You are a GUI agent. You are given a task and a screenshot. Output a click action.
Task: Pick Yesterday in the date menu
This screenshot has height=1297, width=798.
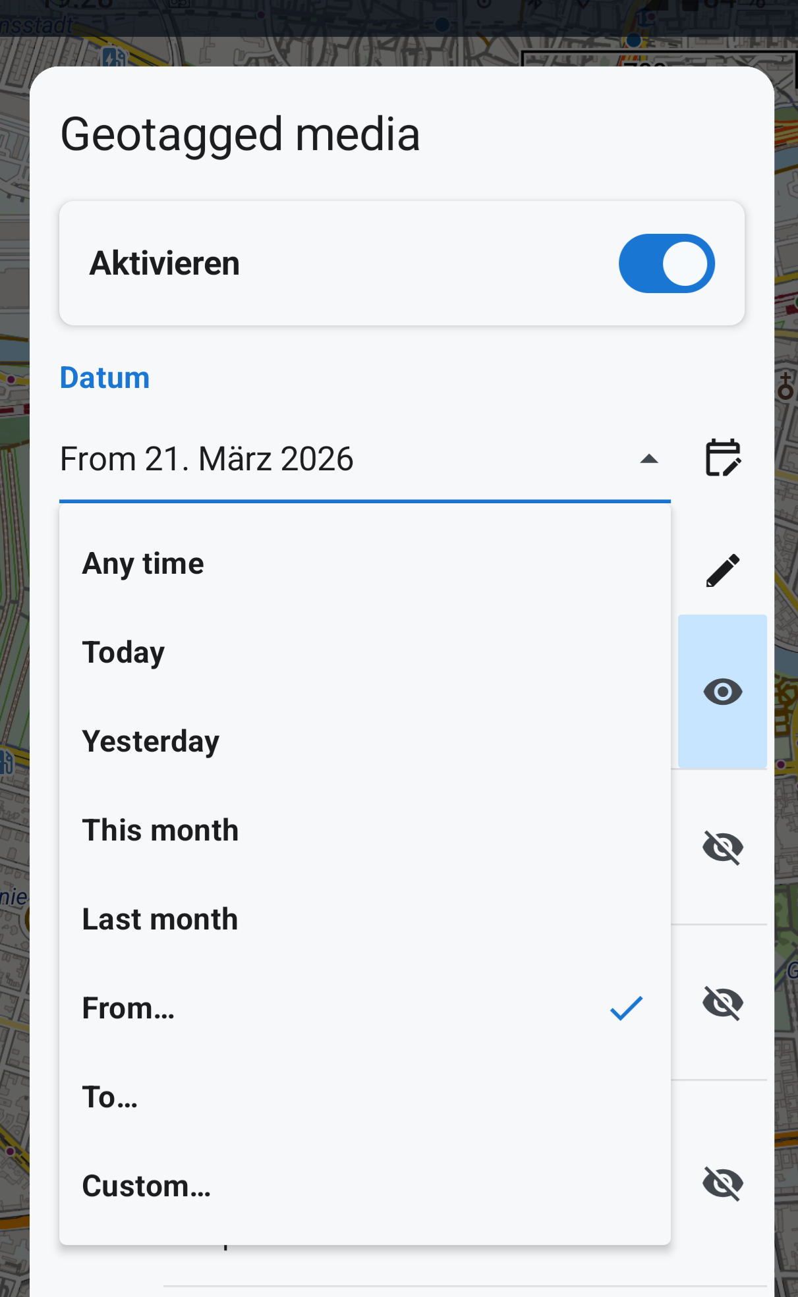point(150,742)
